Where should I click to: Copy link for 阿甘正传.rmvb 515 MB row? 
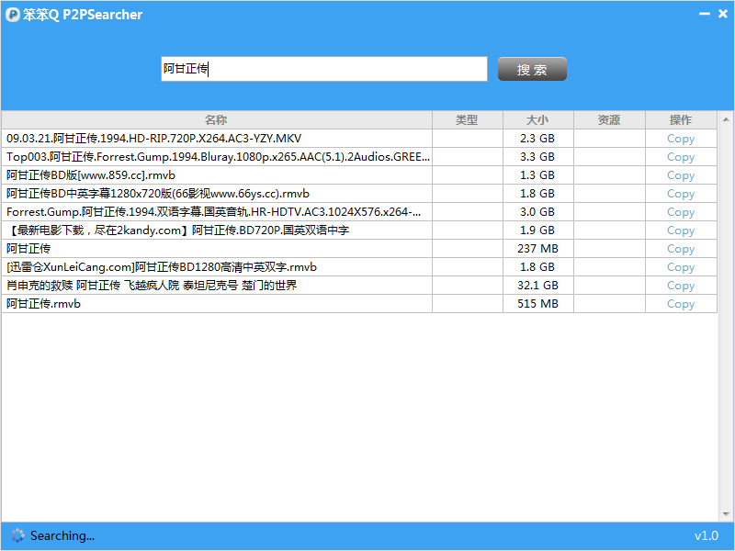click(x=681, y=304)
